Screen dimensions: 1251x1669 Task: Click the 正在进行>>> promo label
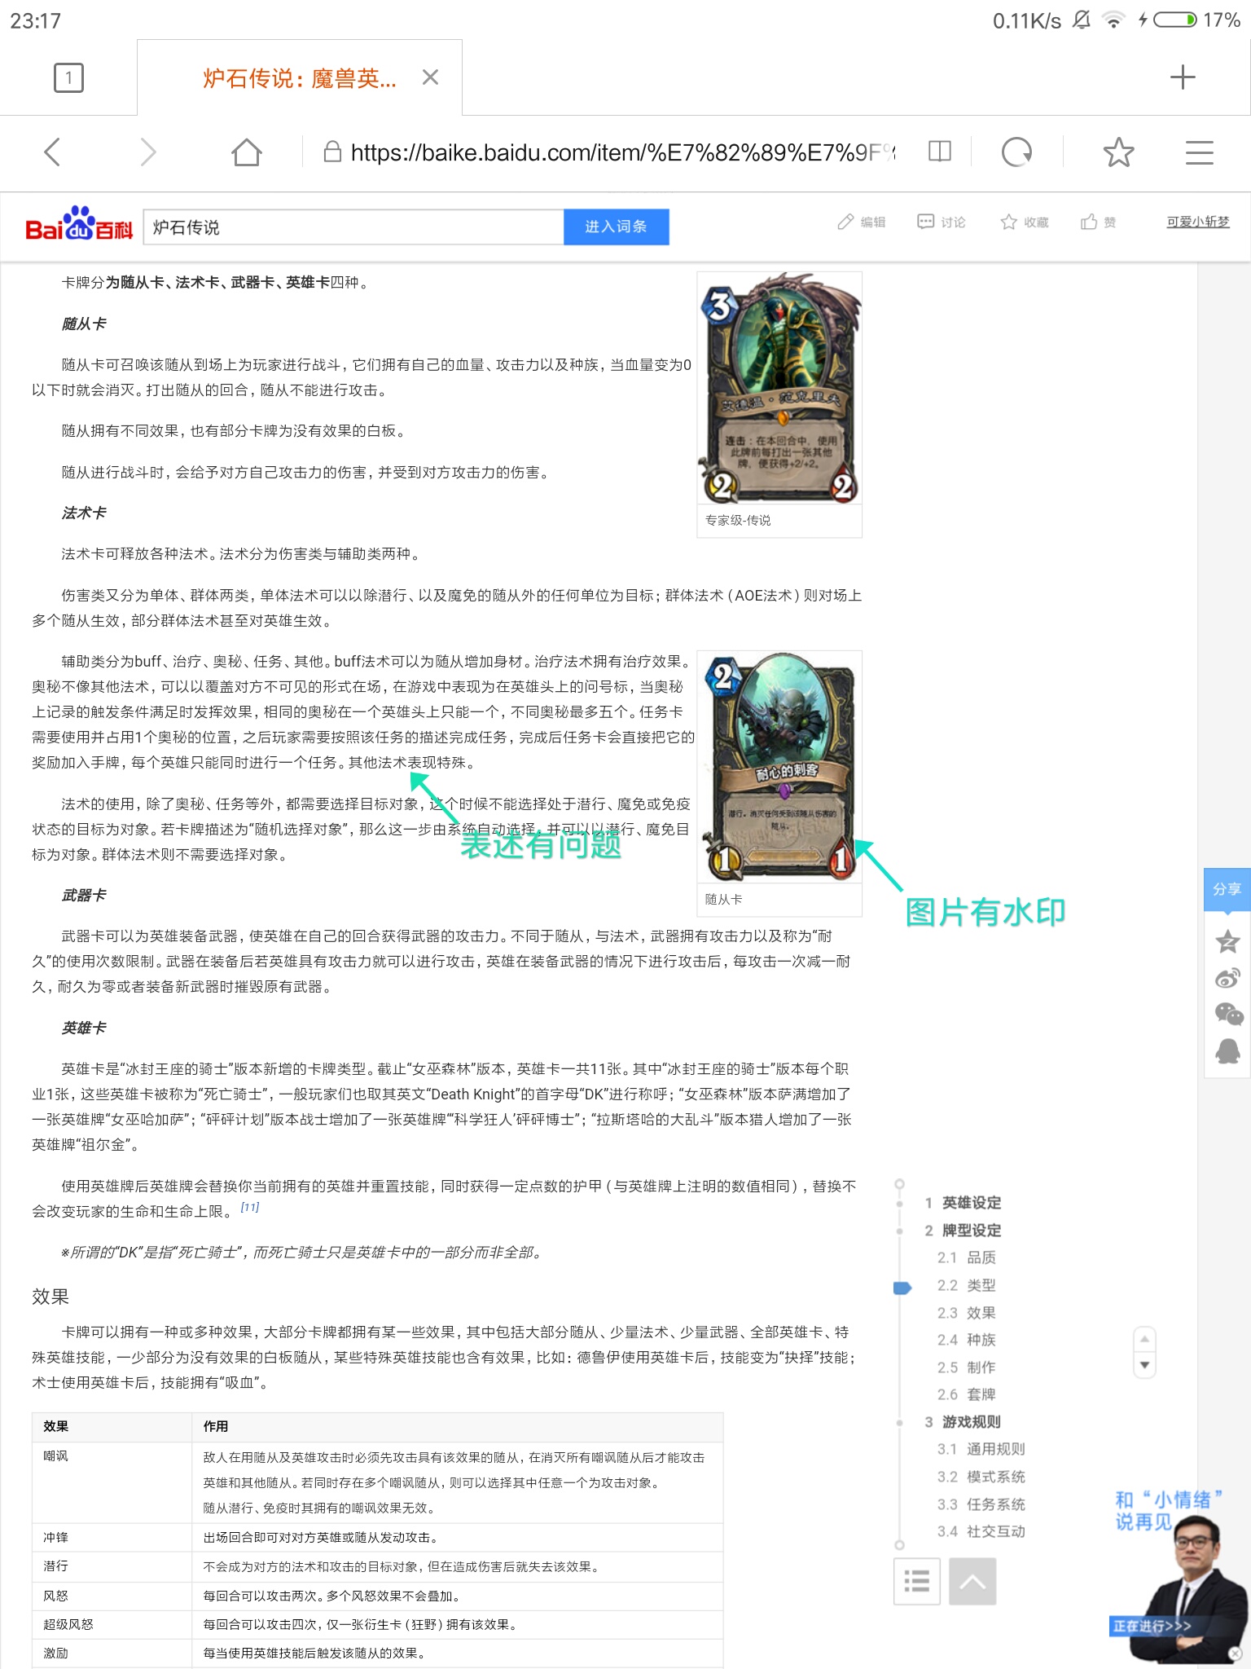pyautogui.click(x=1152, y=1626)
